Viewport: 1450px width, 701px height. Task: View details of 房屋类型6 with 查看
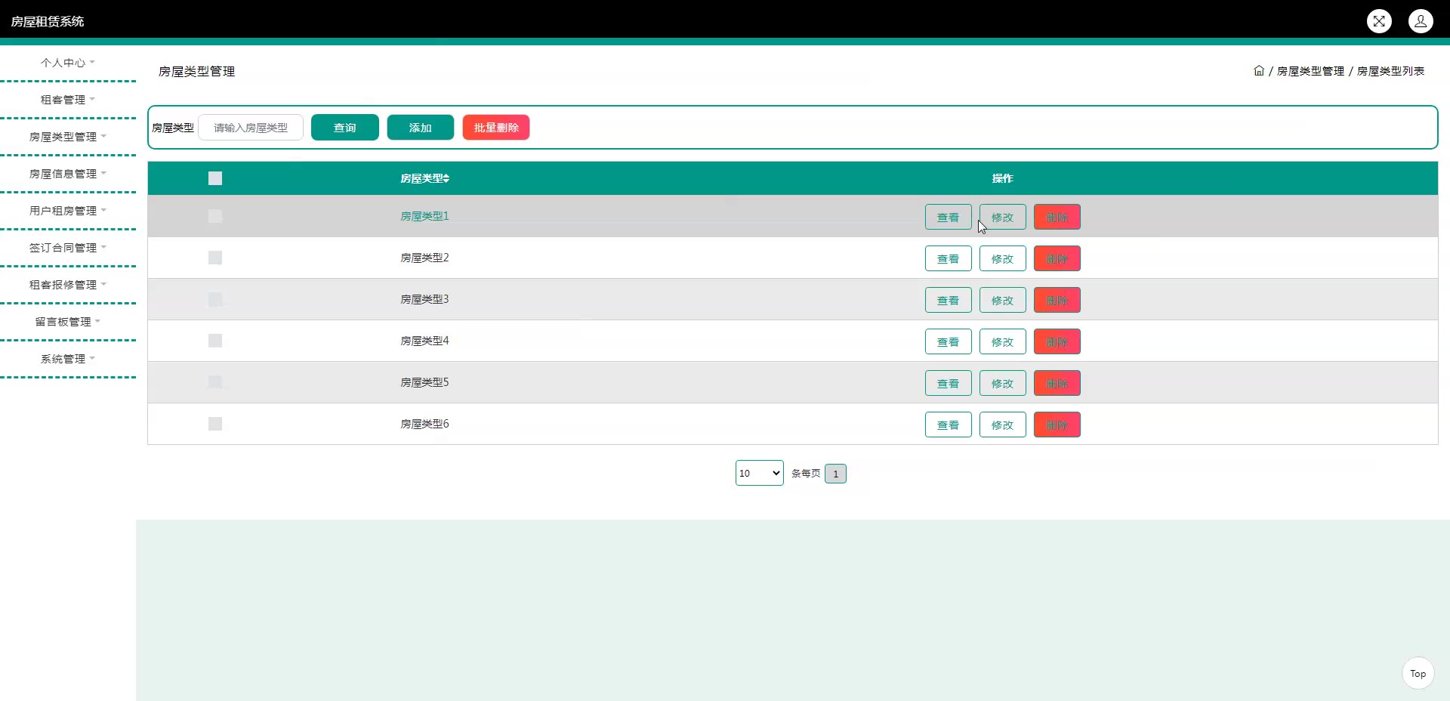point(949,425)
